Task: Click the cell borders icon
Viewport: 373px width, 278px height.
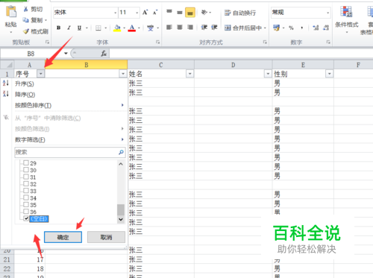Action: click(98, 28)
